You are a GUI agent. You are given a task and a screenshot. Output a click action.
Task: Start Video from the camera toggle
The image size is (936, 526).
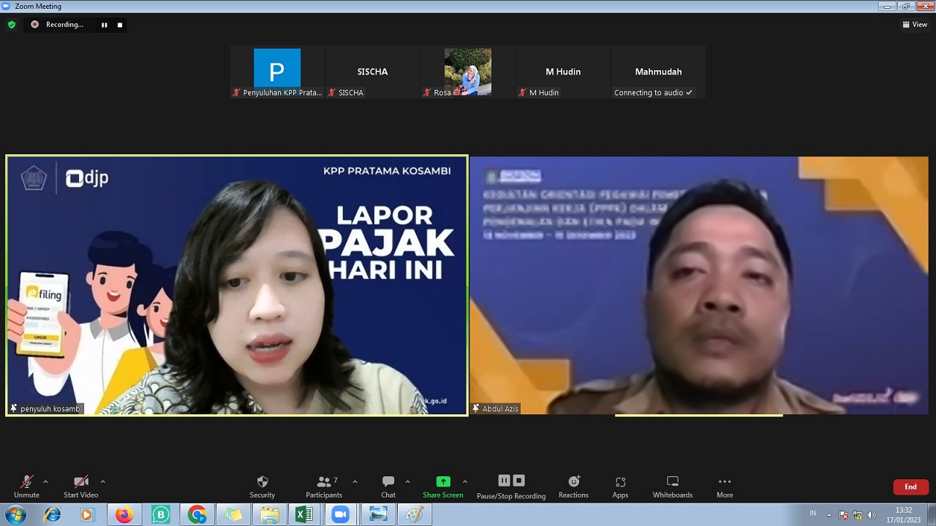(x=80, y=486)
